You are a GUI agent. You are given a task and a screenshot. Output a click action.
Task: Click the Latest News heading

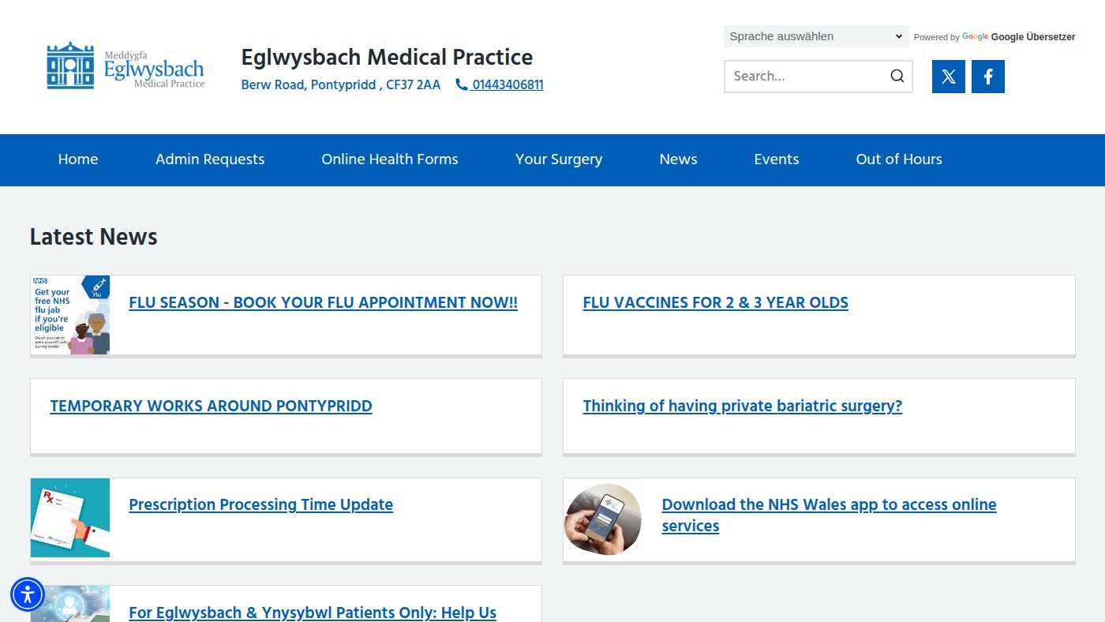tap(94, 237)
